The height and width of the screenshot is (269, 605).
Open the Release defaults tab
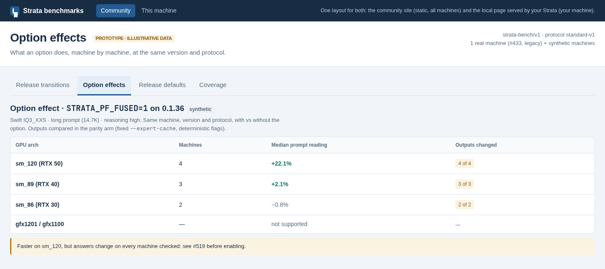[162, 85]
